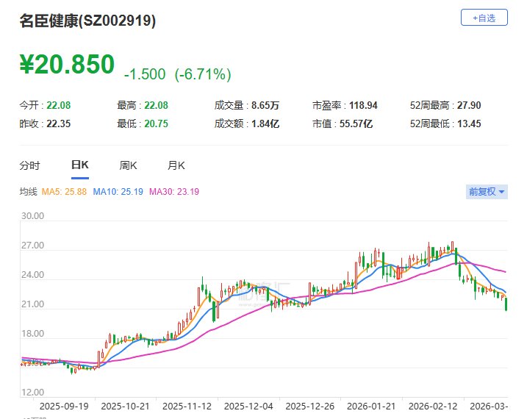The width and height of the screenshot is (527, 419).
Task: Click the latest green candlestick at chart's right edge
Action: (x=506, y=303)
